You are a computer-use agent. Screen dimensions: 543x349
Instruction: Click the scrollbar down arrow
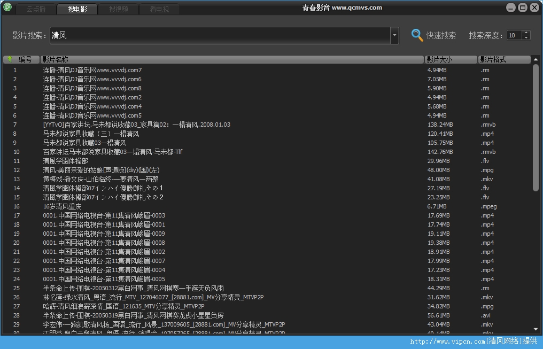click(x=536, y=329)
